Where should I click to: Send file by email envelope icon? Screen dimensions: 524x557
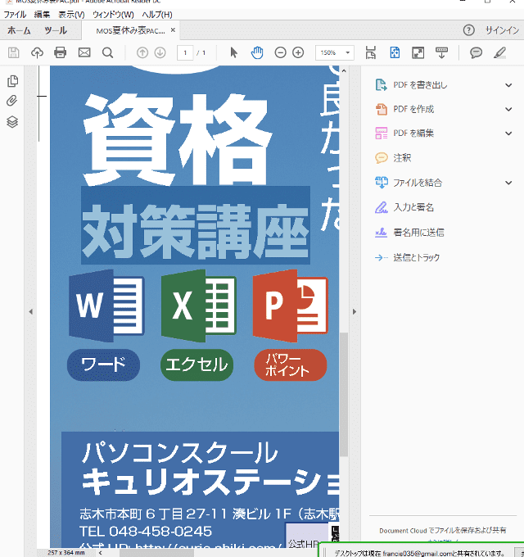click(x=84, y=53)
